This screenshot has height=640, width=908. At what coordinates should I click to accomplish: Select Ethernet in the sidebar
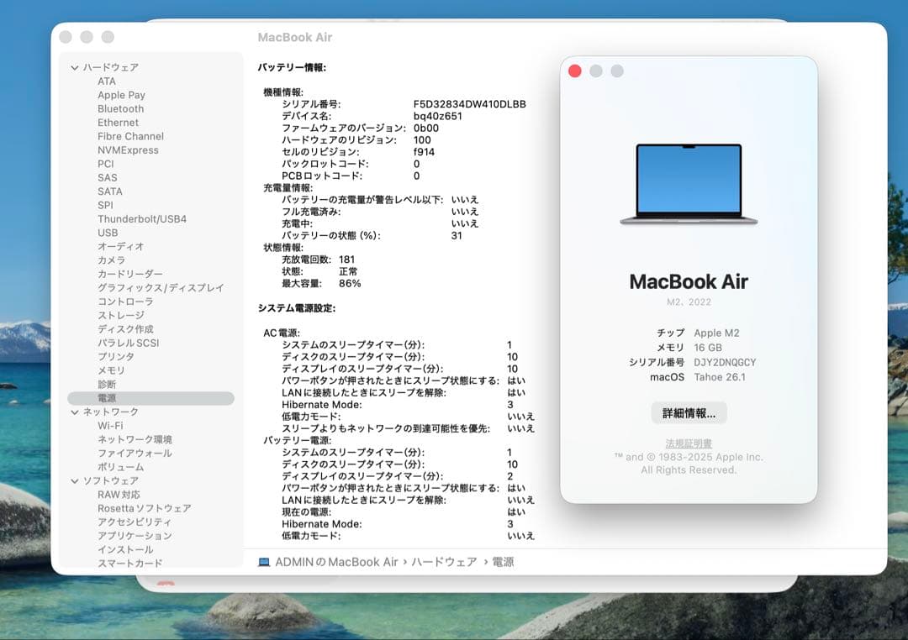click(x=119, y=123)
